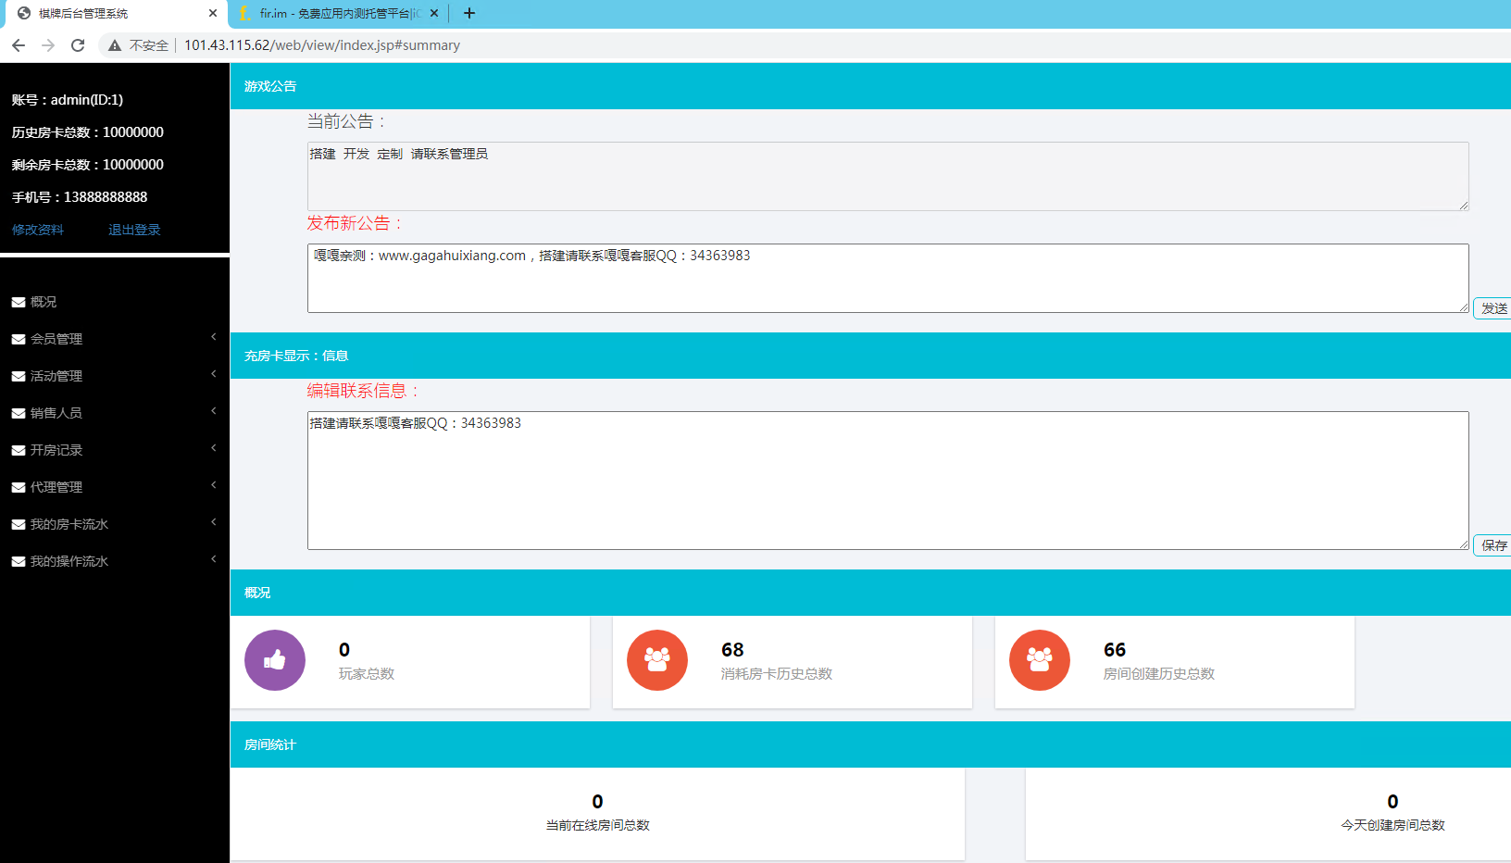The image size is (1511, 863).
Task: Go back using the browser back arrow
Action: [19, 45]
